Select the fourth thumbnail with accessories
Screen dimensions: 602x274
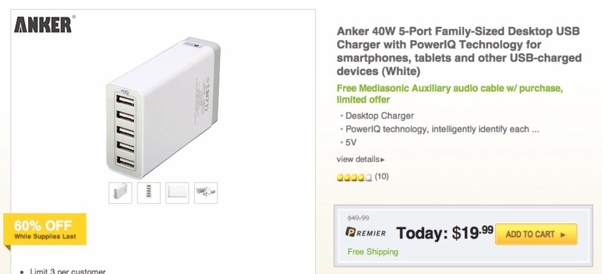click(x=206, y=192)
